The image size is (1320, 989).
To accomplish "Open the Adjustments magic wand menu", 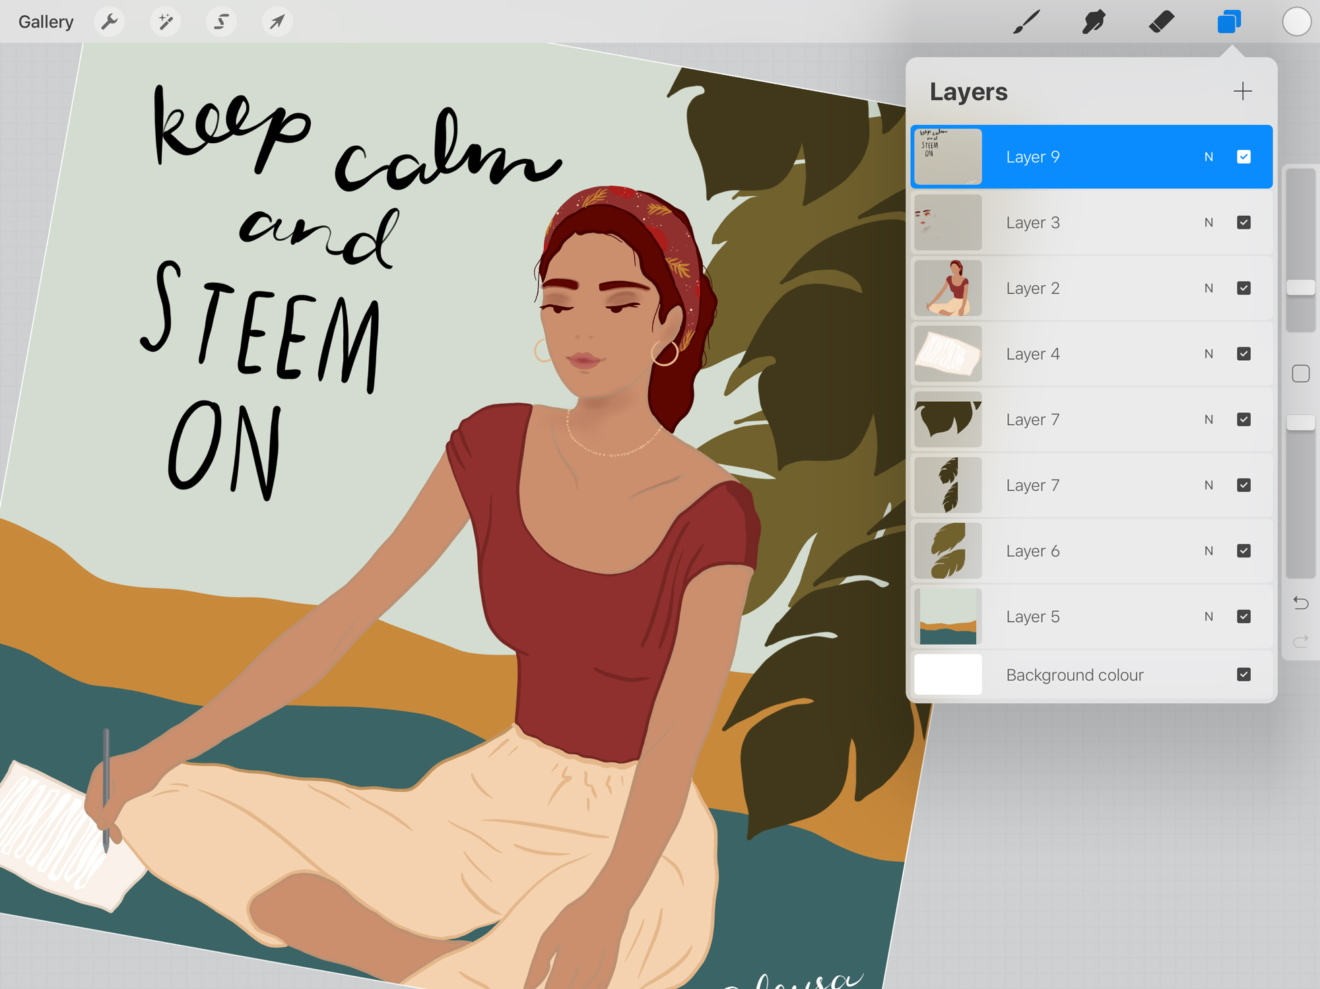I will click(x=165, y=22).
